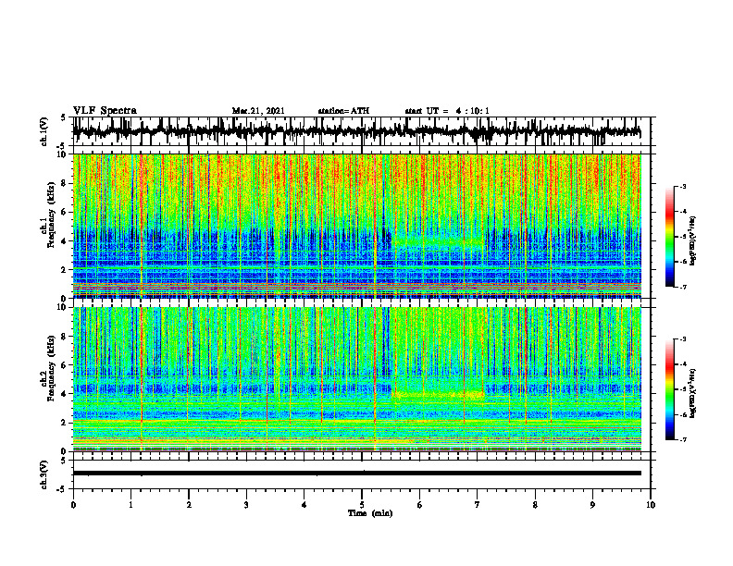Click the "6" tick on the time axis
The image size is (733, 566).
tap(420, 505)
